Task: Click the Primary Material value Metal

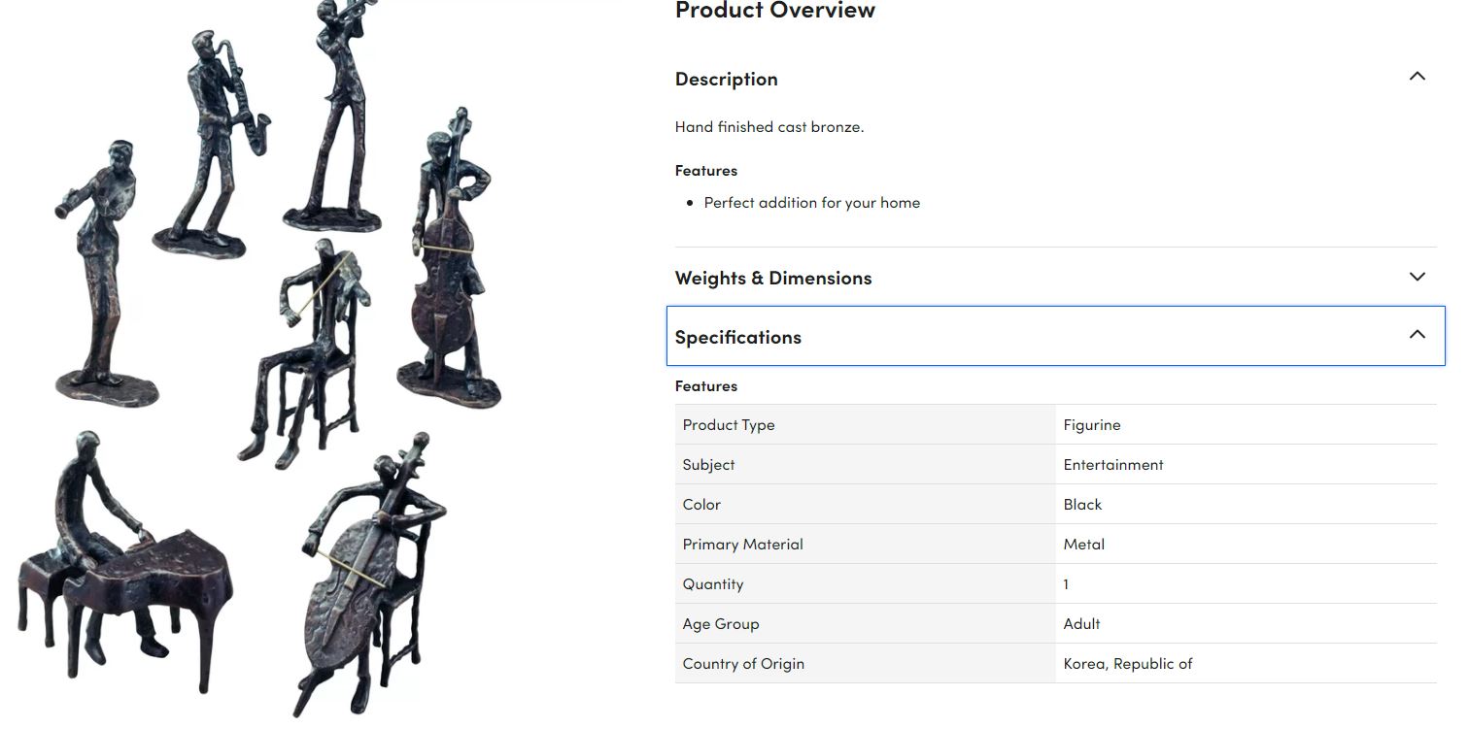Action: click(1083, 544)
